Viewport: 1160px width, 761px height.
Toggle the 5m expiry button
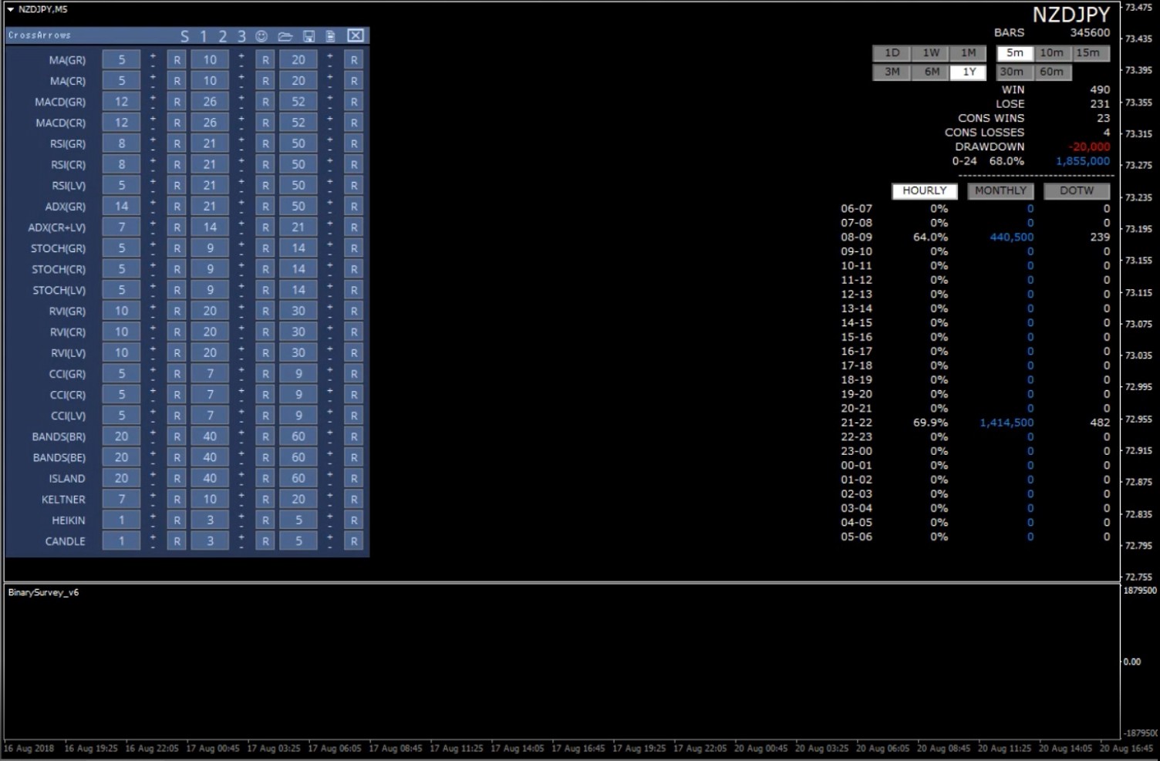pyautogui.click(x=1014, y=53)
